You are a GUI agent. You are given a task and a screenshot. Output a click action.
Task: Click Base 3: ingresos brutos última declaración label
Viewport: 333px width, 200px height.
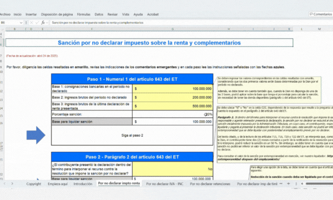click(92, 106)
